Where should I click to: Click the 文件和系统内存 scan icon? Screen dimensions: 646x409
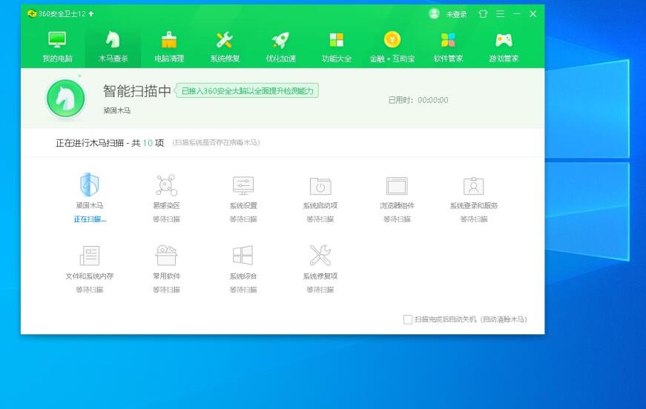90,256
